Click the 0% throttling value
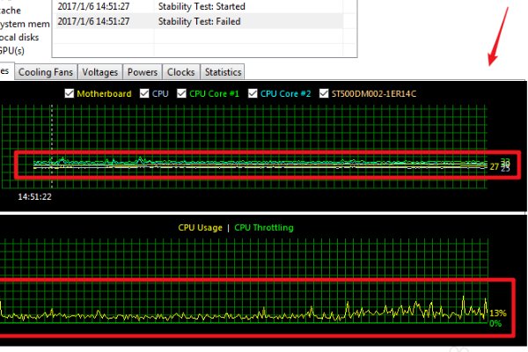The height and width of the screenshot is (352, 528). click(x=495, y=323)
